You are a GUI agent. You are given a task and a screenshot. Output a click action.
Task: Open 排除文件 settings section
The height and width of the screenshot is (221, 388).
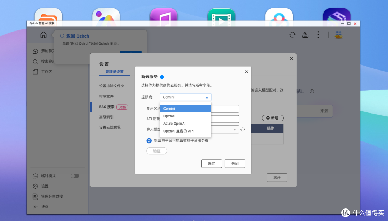coord(106,96)
